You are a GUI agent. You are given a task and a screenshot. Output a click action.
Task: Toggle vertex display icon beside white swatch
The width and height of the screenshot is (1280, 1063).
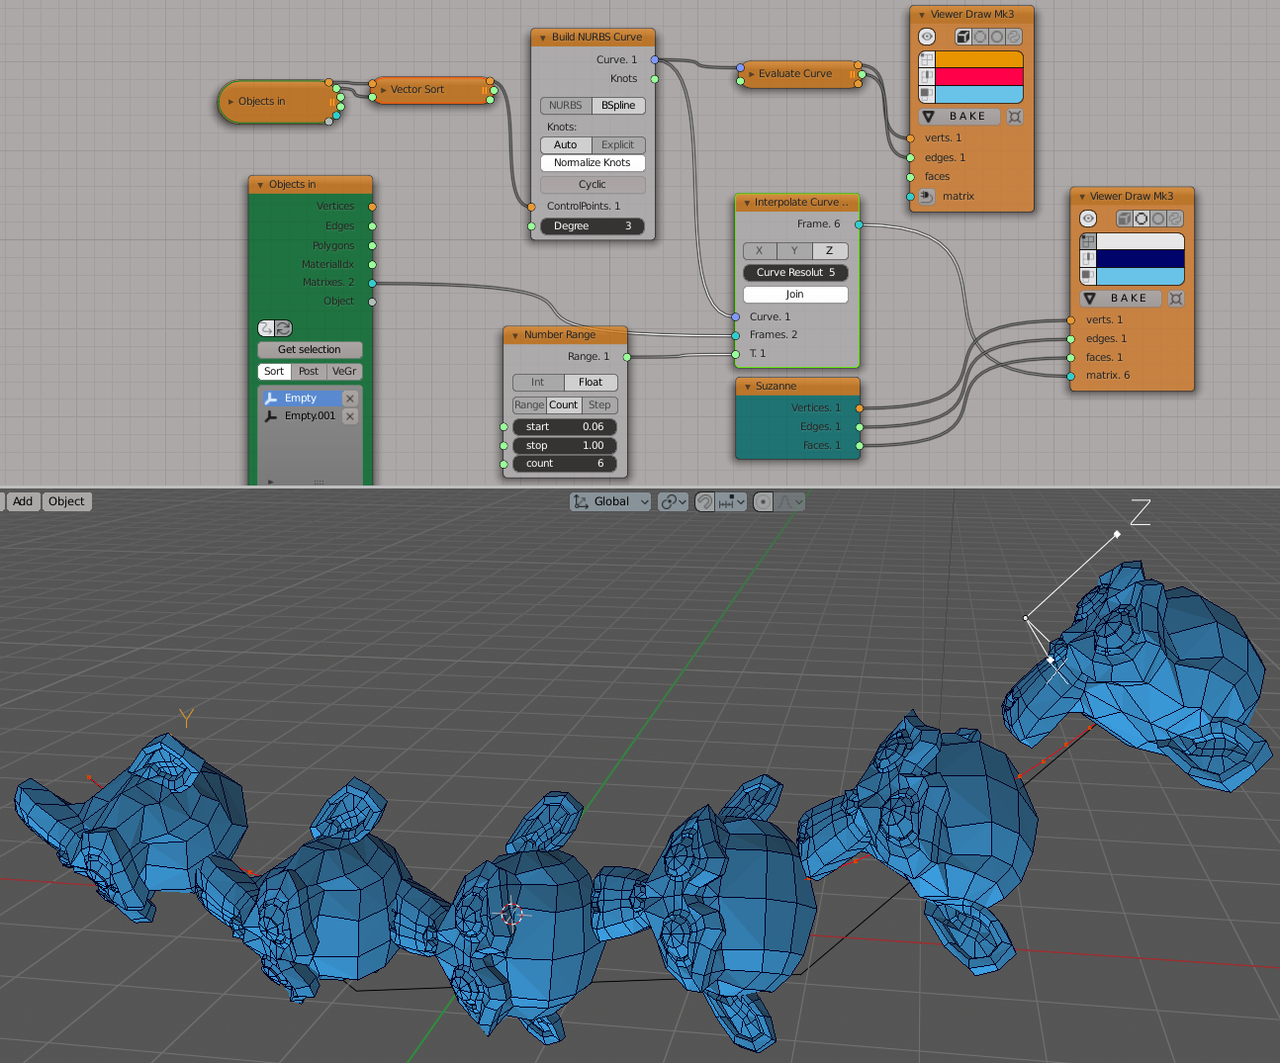click(1088, 241)
